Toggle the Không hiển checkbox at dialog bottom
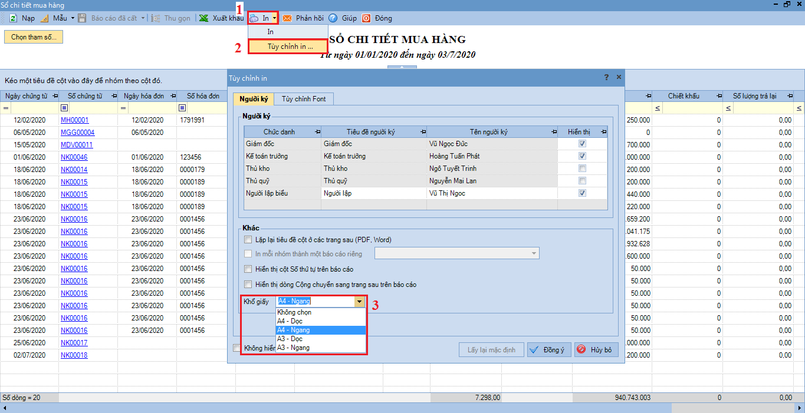This screenshot has width=805, height=413. click(237, 348)
